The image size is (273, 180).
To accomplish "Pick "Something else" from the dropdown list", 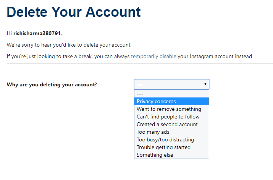I will 155,155.
